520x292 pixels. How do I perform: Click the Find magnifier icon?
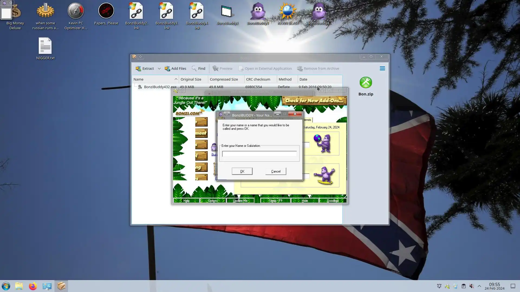pos(194,68)
